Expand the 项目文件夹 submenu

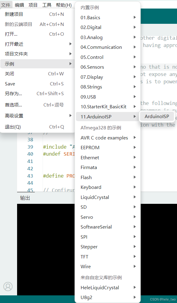[37, 54]
